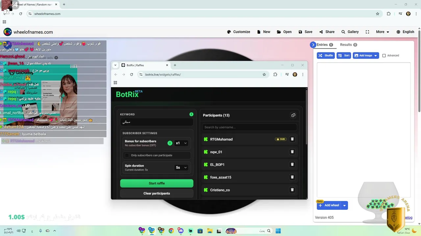This screenshot has height=236, width=421.
Task: Switch to the Results tab
Action: [x=348, y=45]
